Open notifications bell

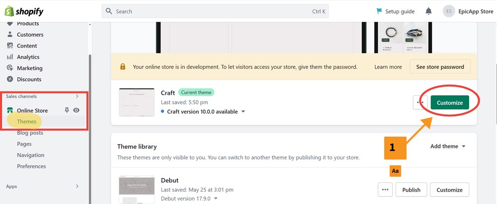(x=428, y=11)
